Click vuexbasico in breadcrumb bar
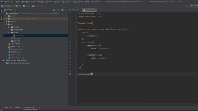The width and height of the screenshot is (198, 111). (9, 6)
